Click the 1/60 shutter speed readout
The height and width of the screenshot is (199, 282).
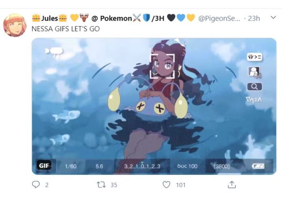[x=70, y=166]
